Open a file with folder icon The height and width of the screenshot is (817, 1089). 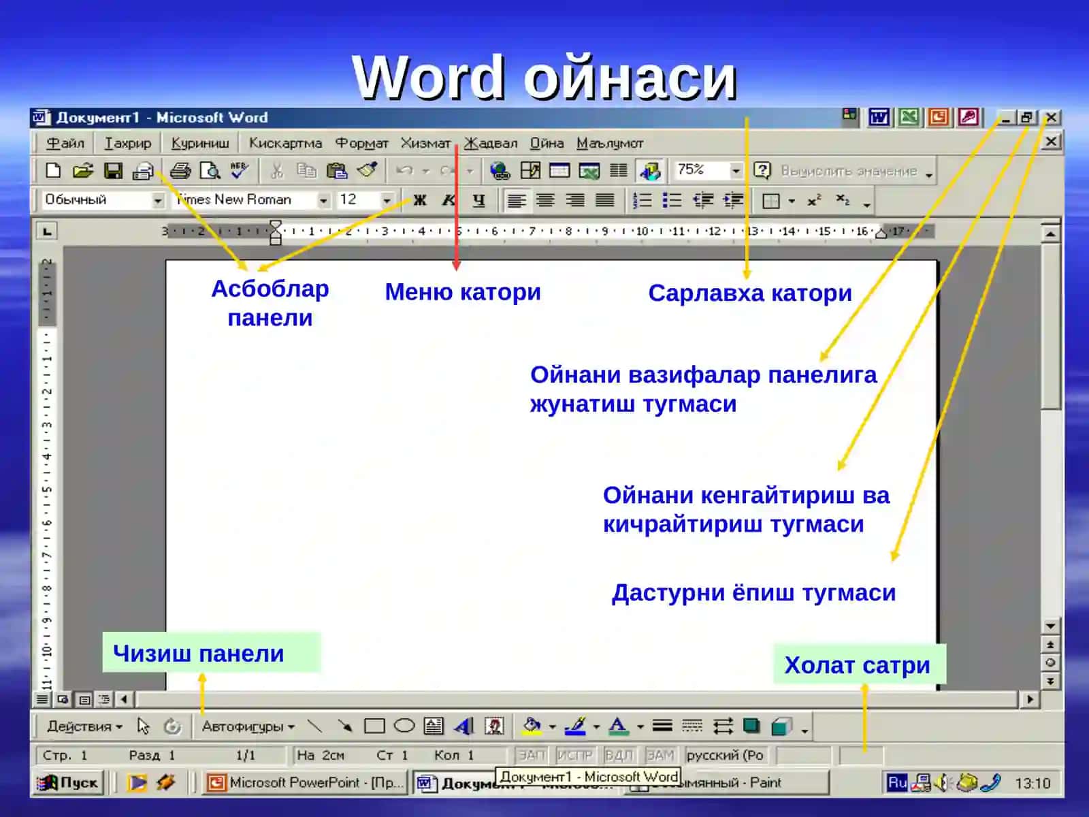(82, 171)
